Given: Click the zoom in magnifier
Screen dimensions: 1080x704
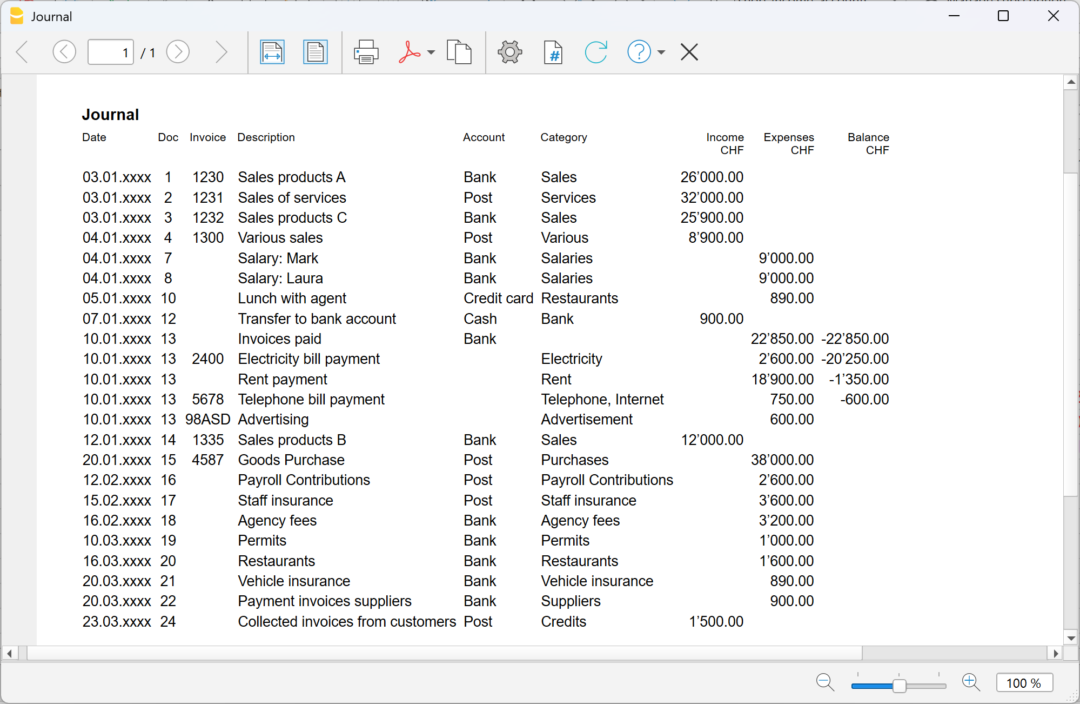Looking at the screenshot, I should (971, 682).
